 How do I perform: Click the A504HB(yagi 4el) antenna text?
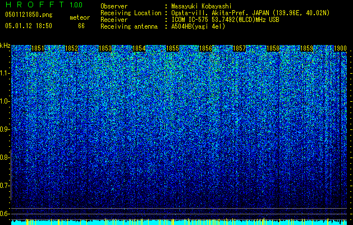(x=198, y=26)
